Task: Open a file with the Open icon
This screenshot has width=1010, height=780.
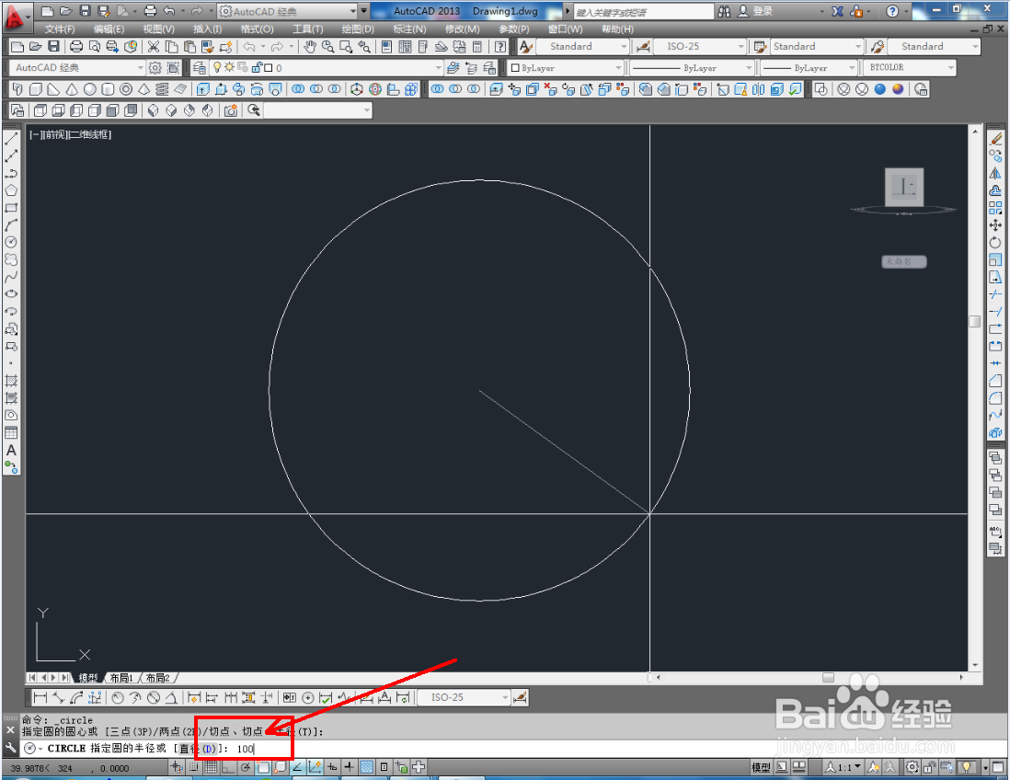Action: pyautogui.click(x=36, y=46)
